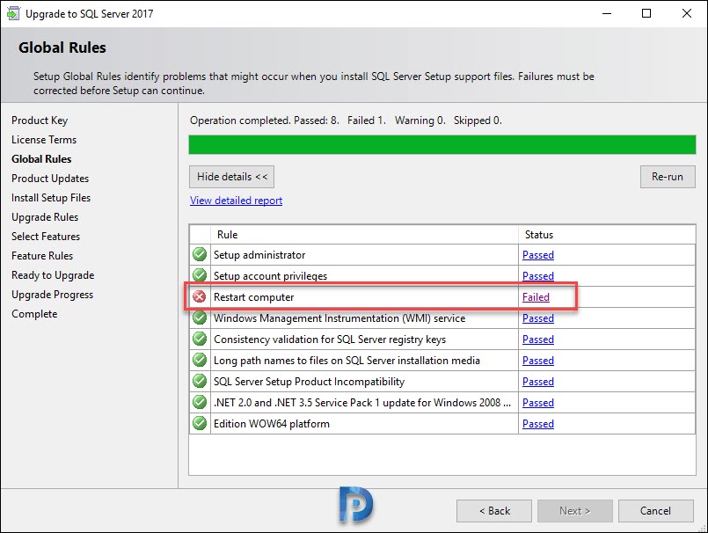Viewport: 708px width, 533px height.
Task: Select the Ready to Upgrade step
Action: click(x=53, y=275)
